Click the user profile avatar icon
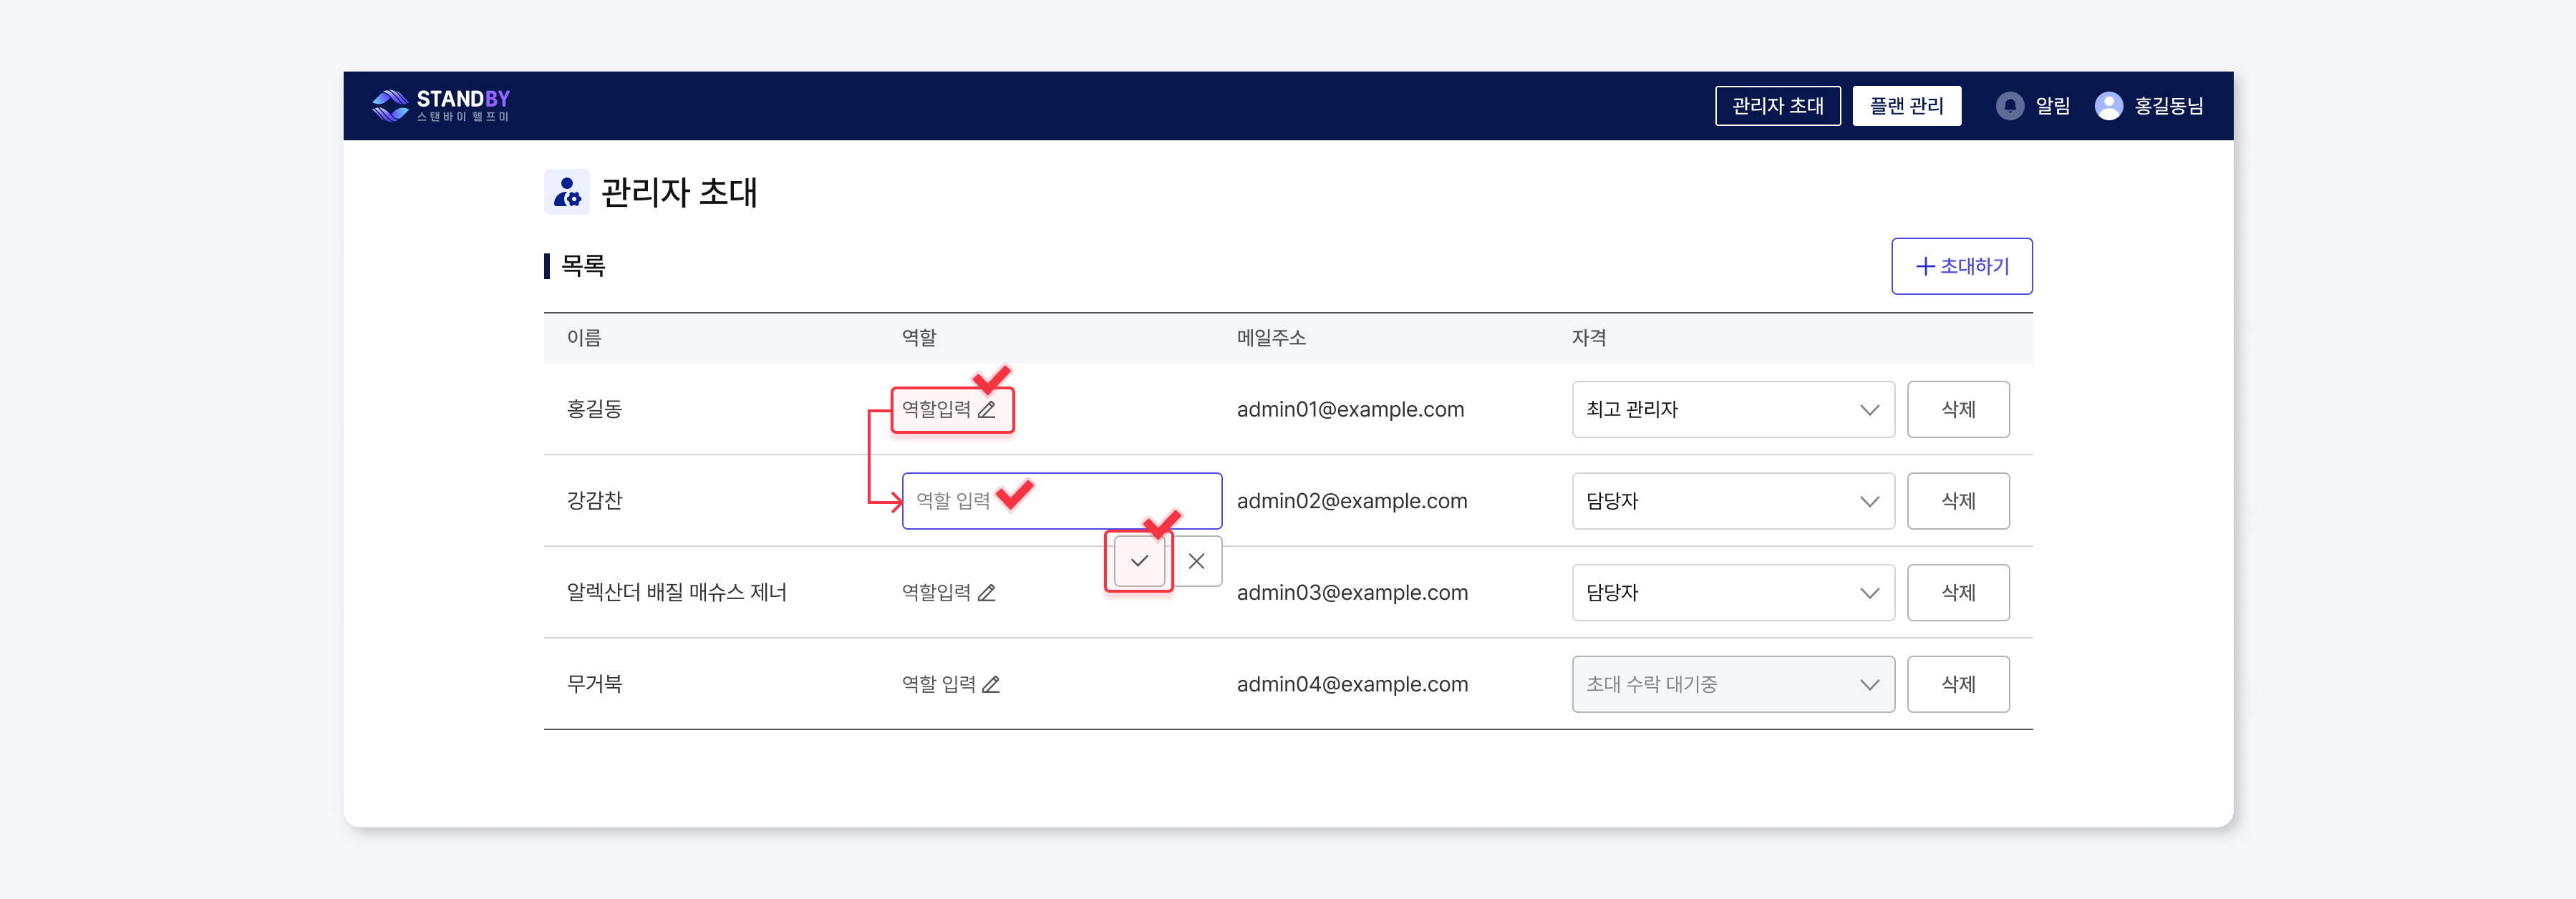Screen dimensions: 2576x899 2108,106
